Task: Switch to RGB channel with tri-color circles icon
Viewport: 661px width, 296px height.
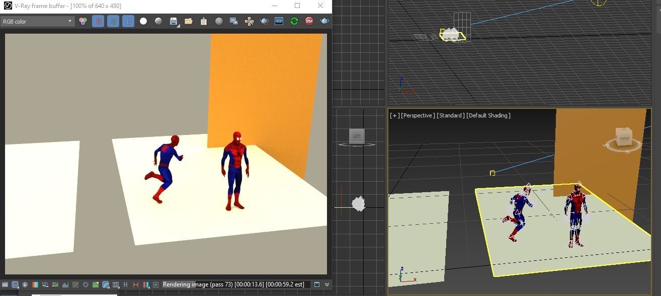Action: coord(83,21)
